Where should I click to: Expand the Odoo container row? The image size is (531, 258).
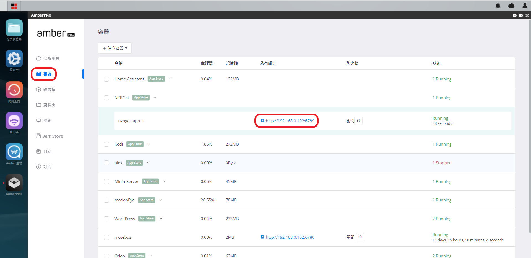151,256
